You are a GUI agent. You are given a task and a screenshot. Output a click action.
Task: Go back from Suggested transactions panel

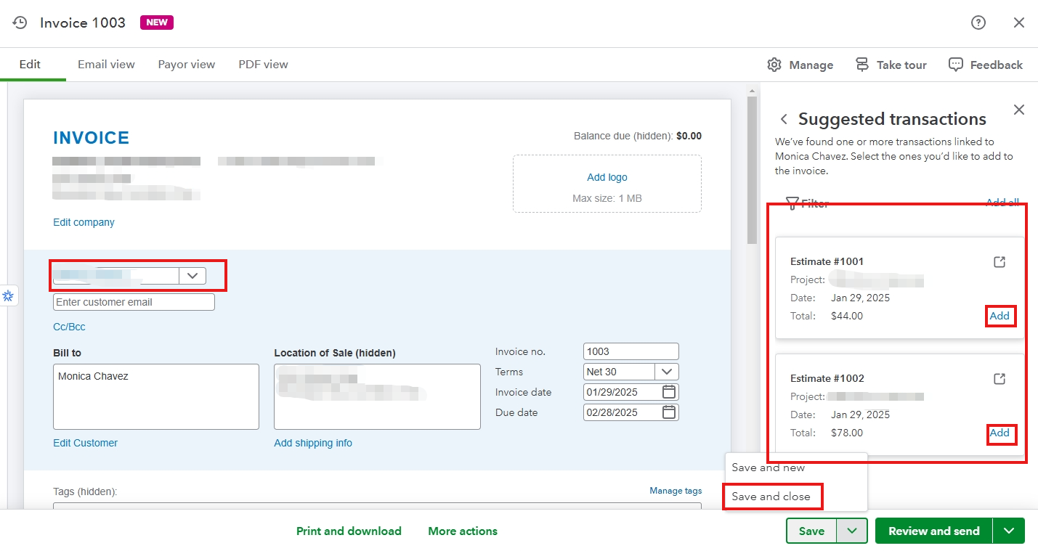784,119
